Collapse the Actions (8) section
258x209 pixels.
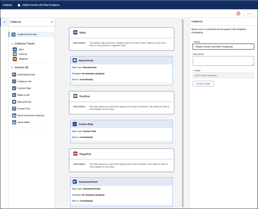[12, 67]
